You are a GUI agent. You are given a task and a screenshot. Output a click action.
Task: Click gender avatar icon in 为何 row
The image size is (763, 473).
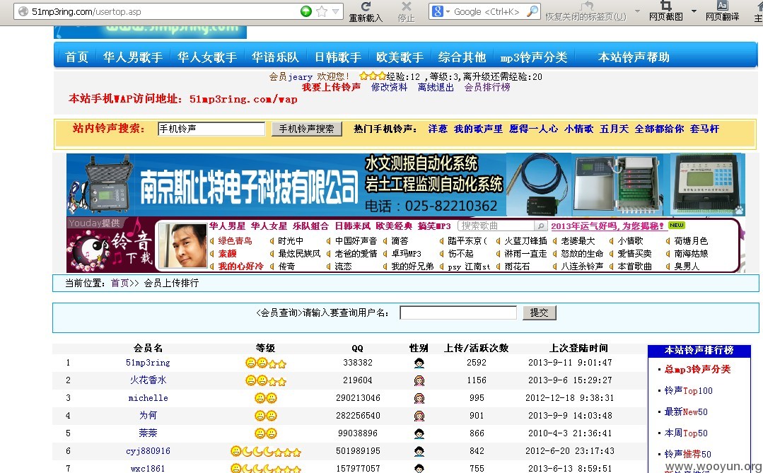point(419,416)
